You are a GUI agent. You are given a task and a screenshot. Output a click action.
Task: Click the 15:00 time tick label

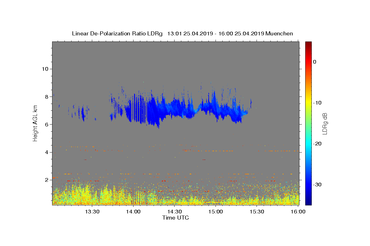[216, 212]
